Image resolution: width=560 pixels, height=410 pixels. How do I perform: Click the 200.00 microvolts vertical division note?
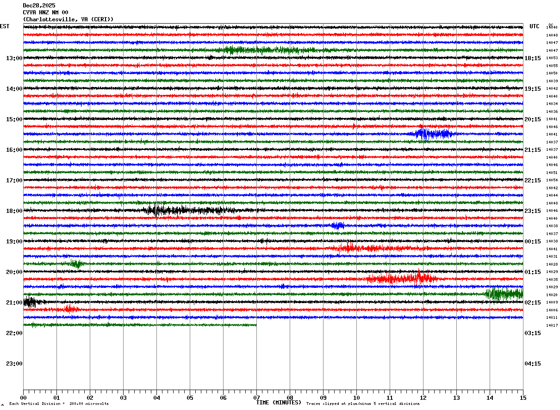59,404
